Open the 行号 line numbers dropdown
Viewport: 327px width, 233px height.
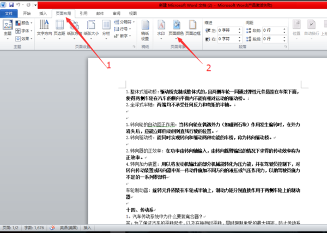pos(123,29)
